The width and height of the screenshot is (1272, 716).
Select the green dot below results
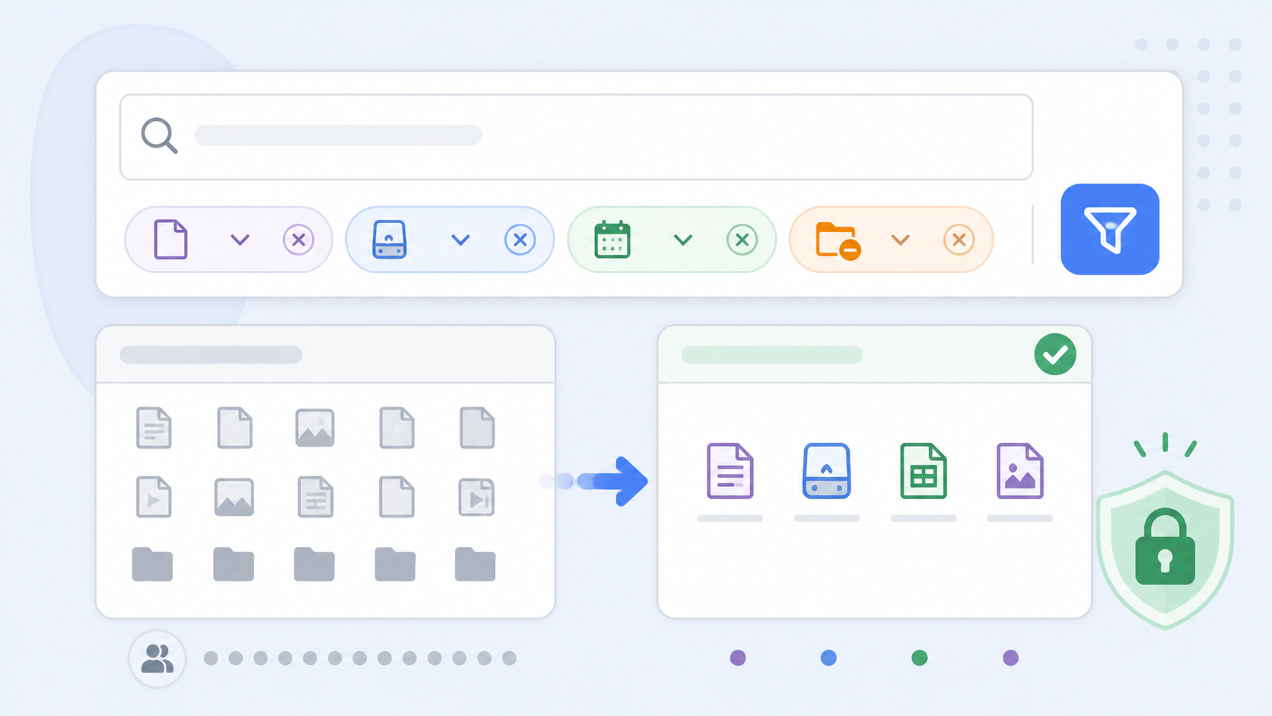[x=920, y=657]
